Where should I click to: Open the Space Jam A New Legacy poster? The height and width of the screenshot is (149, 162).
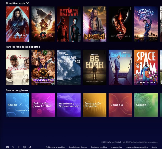(x=146, y=68)
